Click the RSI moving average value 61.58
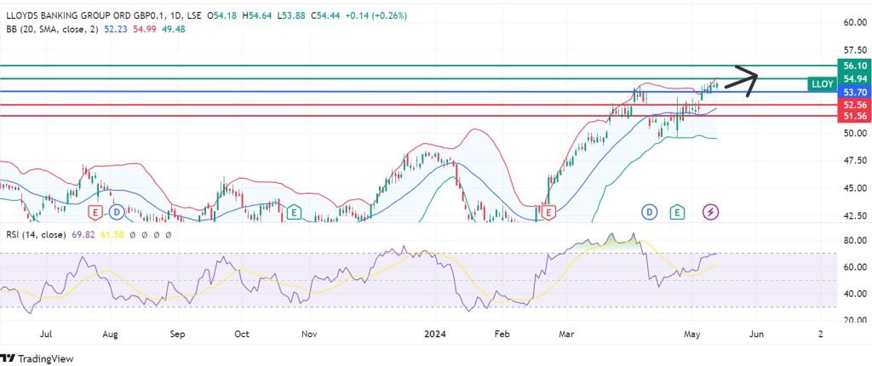 coord(112,235)
